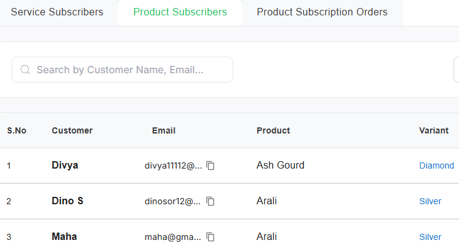Click the search magnifier icon
The width and height of the screenshot is (459, 251).
(25, 70)
